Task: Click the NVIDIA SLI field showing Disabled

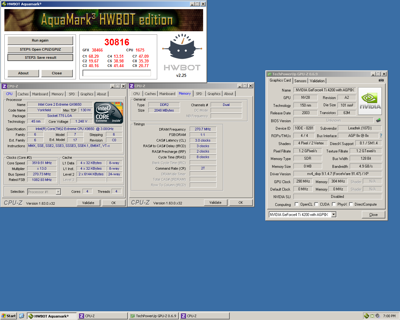Action: tap(337, 197)
